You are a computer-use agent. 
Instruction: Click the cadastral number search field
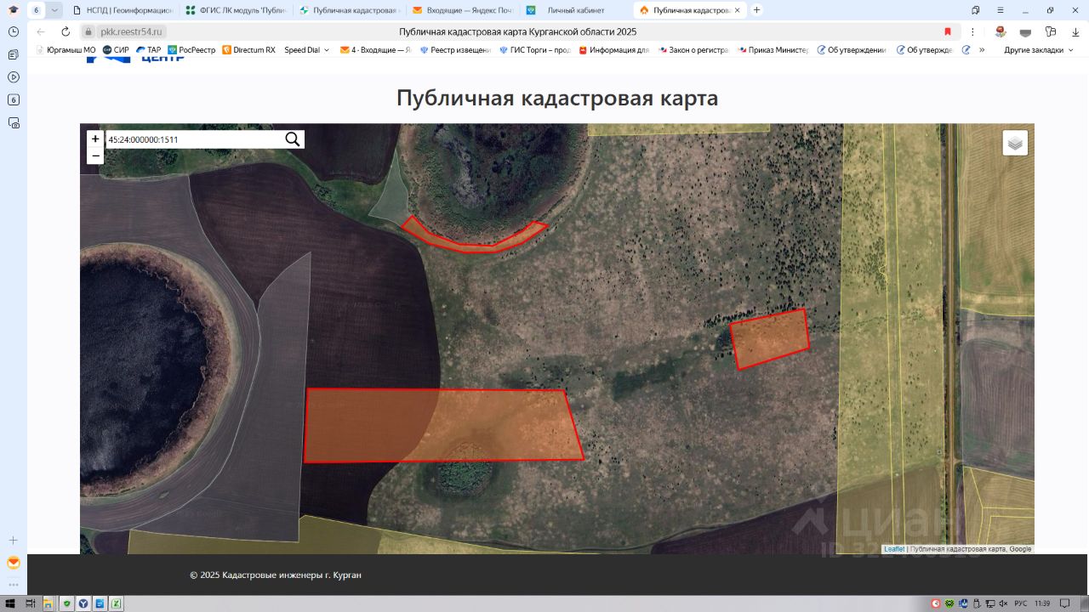195,139
